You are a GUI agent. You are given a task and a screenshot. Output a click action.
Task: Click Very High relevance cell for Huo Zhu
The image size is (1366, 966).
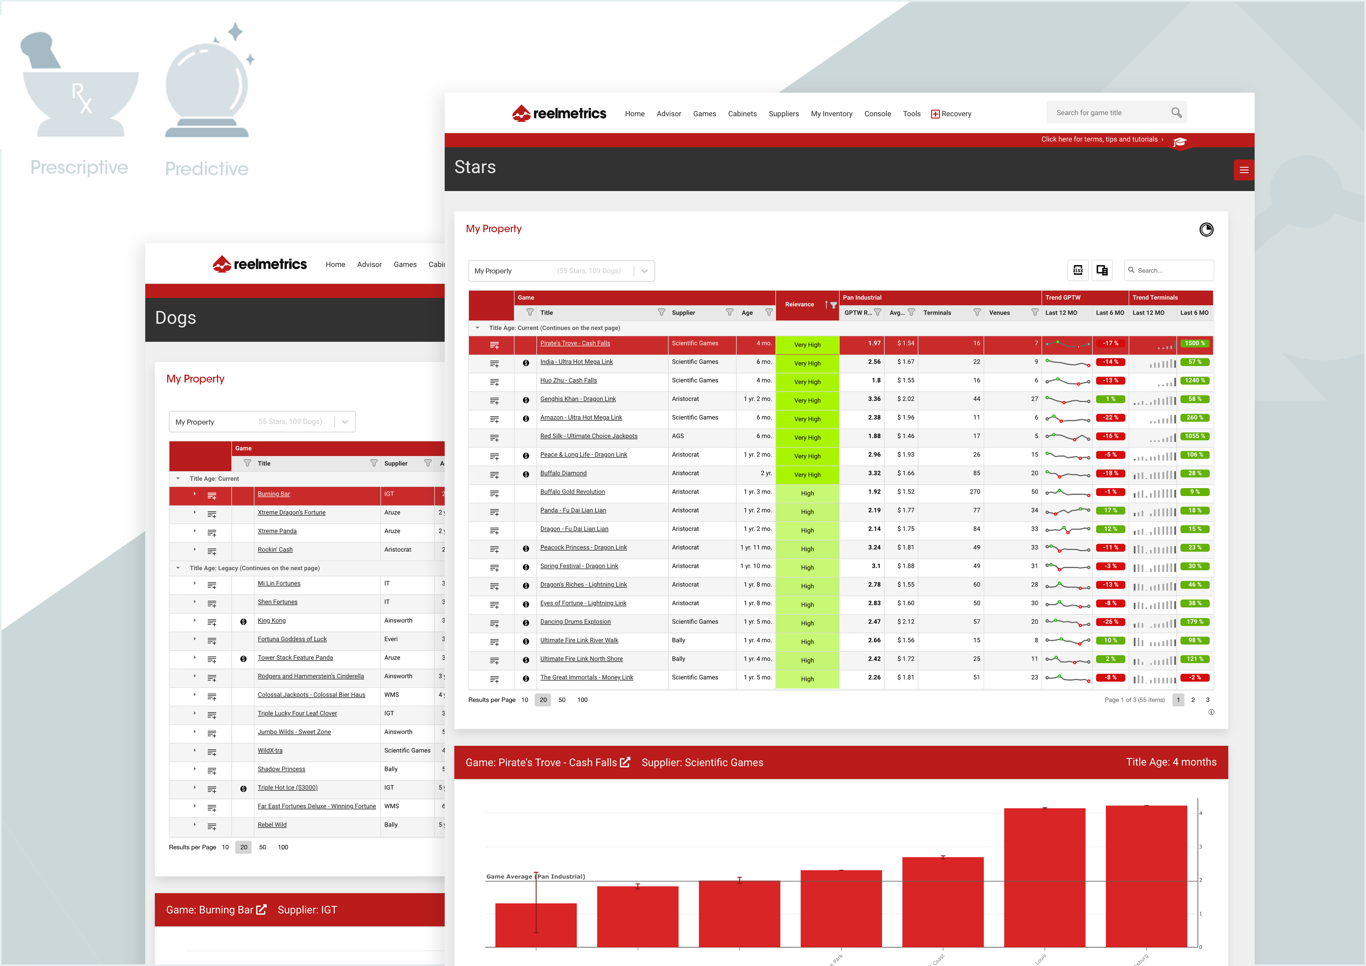[807, 382]
